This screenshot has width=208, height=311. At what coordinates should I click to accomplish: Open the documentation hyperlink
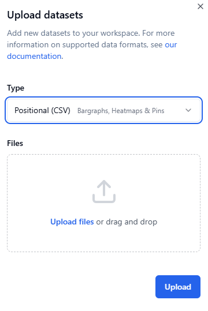(34, 57)
